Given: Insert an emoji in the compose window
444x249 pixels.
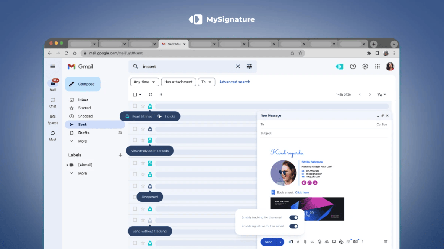Looking at the screenshot, I should tap(319, 242).
